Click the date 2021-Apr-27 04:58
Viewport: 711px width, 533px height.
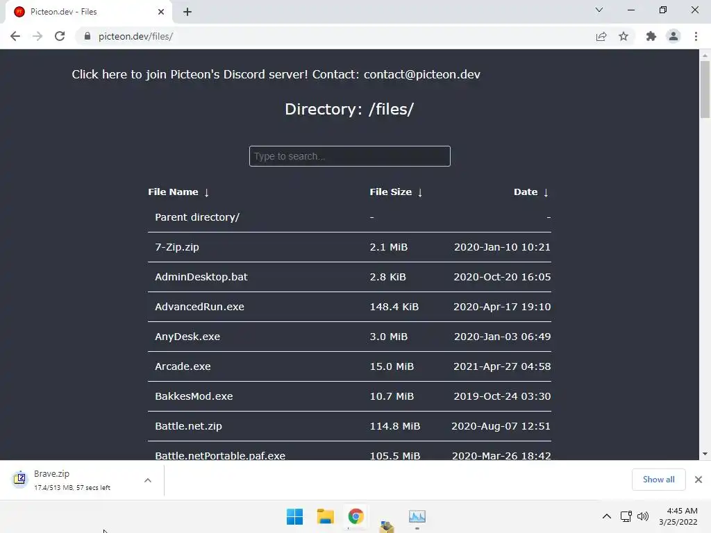[502, 366]
